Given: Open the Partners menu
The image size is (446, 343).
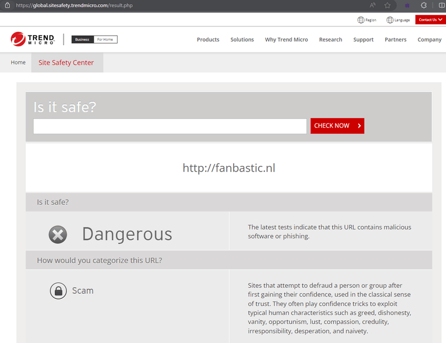Looking at the screenshot, I should pos(395,40).
